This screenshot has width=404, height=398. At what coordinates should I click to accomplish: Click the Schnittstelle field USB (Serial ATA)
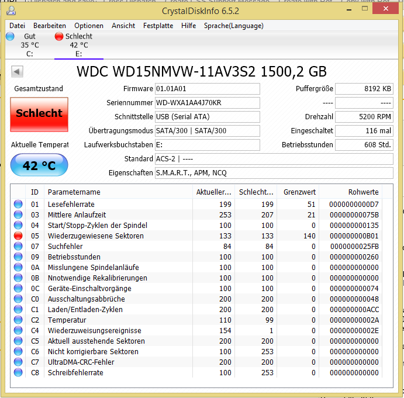(207, 117)
